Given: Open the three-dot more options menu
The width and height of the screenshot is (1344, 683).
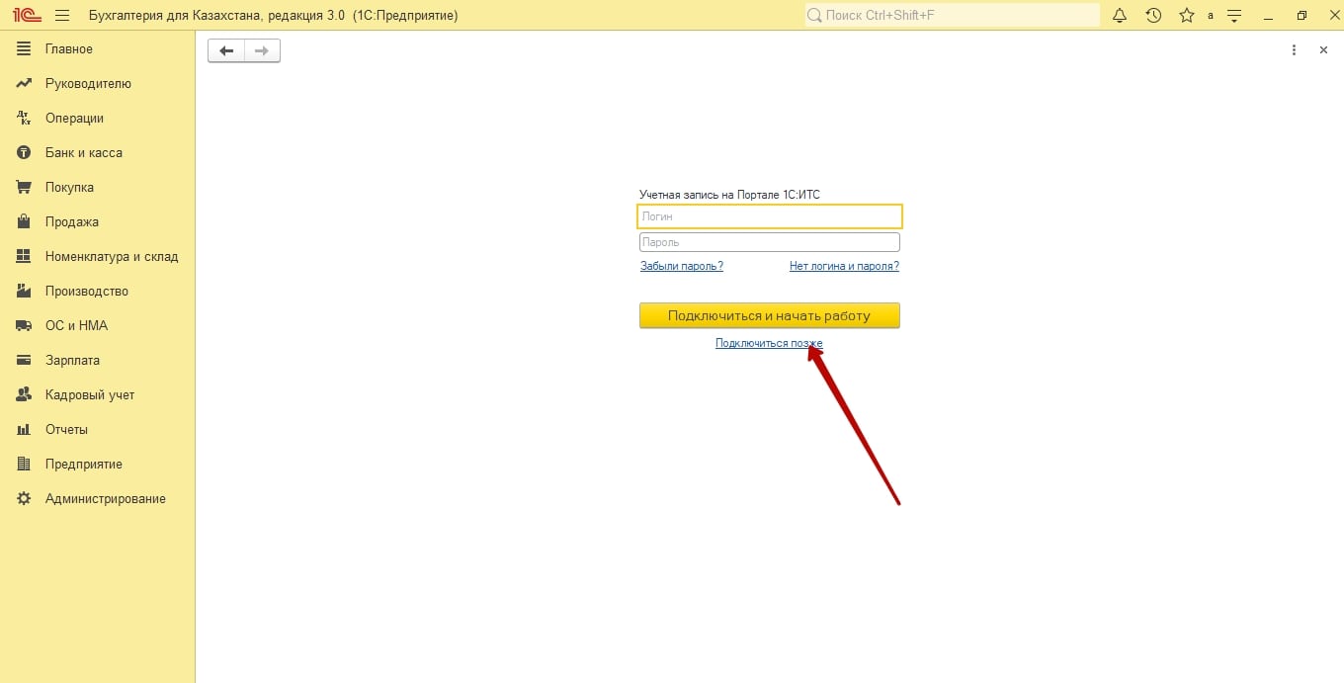Looking at the screenshot, I should 1294,50.
